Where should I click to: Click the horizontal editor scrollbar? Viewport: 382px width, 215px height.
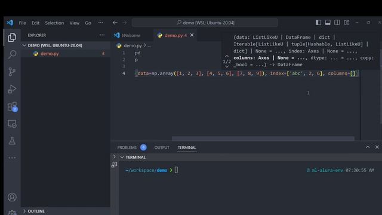[263, 139]
